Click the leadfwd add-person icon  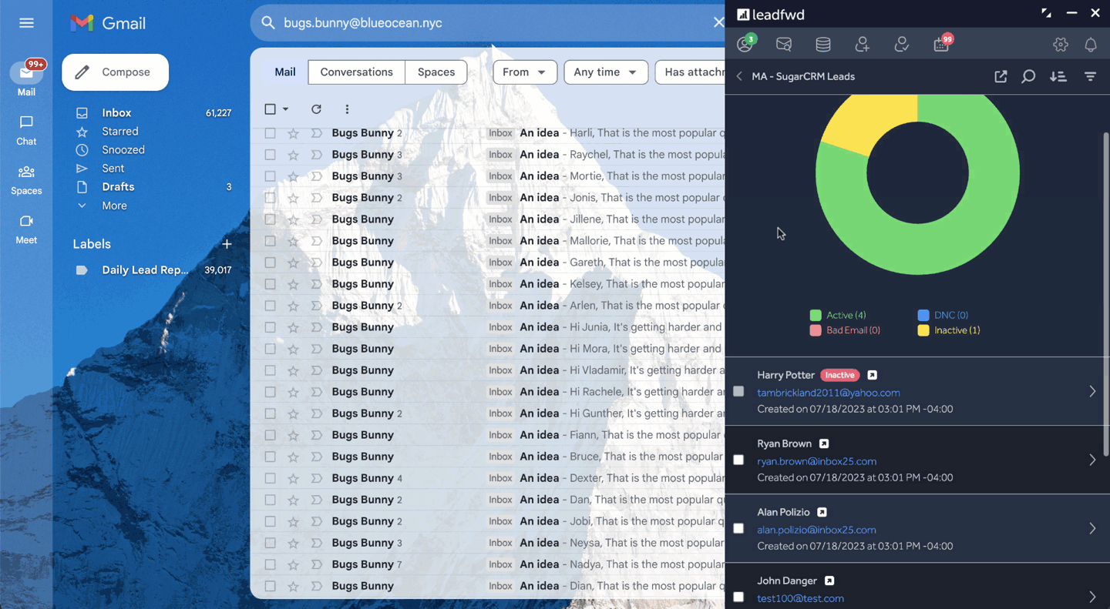click(863, 45)
